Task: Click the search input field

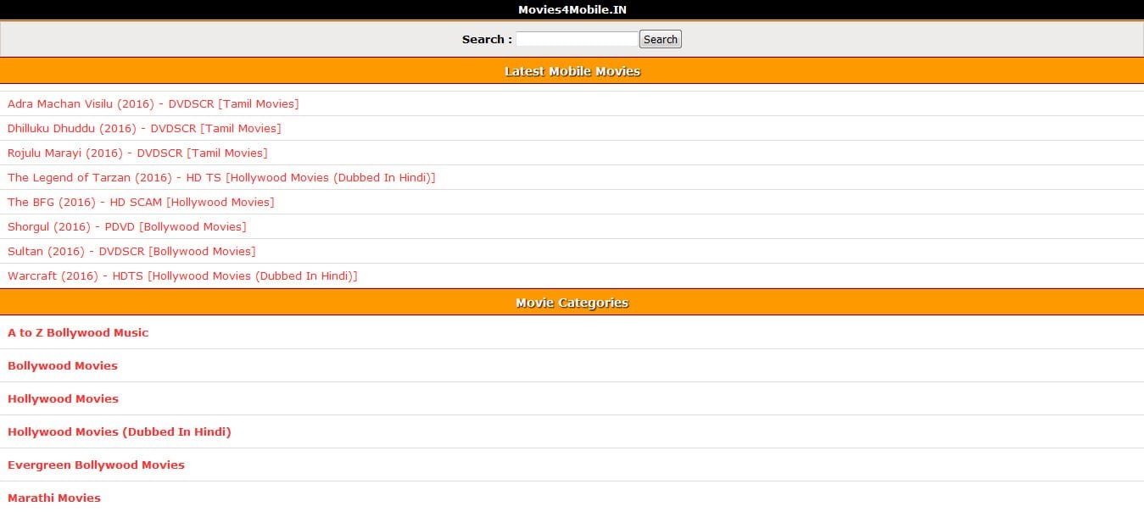Action: [x=577, y=39]
